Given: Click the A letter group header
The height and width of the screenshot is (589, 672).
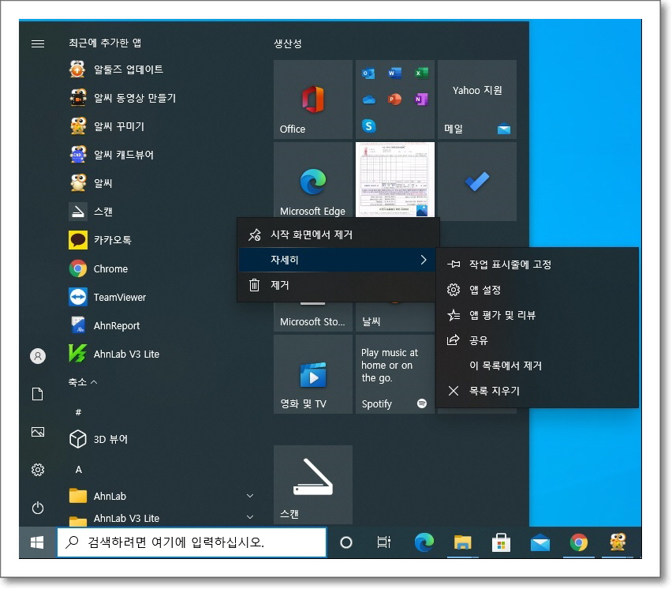Looking at the screenshot, I should pyautogui.click(x=78, y=470).
